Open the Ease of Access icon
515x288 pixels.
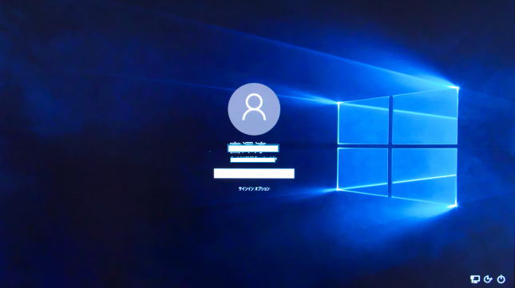coord(488,279)
